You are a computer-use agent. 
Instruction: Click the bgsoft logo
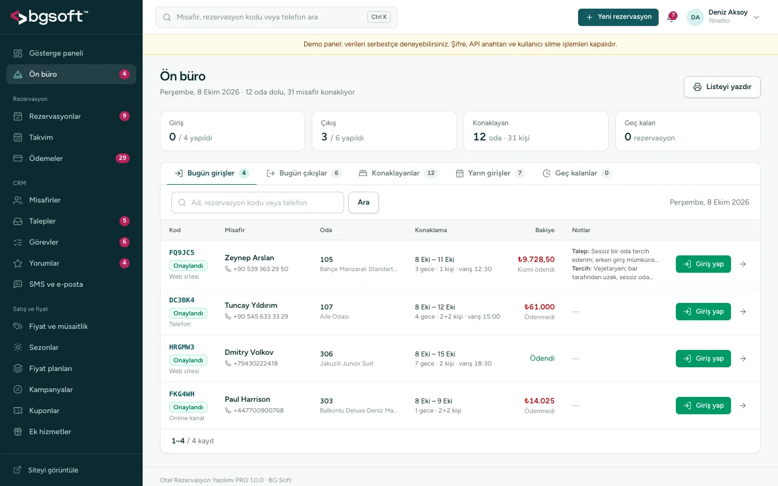49,17
